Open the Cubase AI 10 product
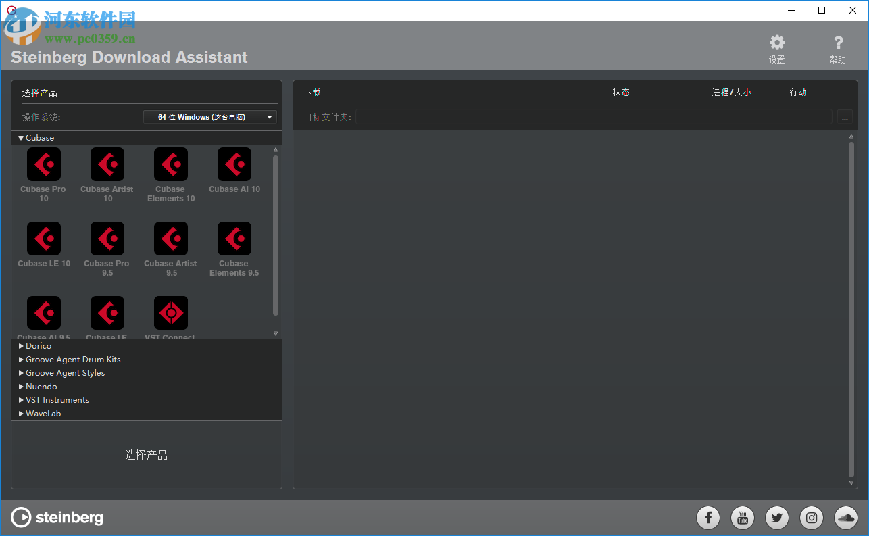Screen dimensions: 869x536 234,164
